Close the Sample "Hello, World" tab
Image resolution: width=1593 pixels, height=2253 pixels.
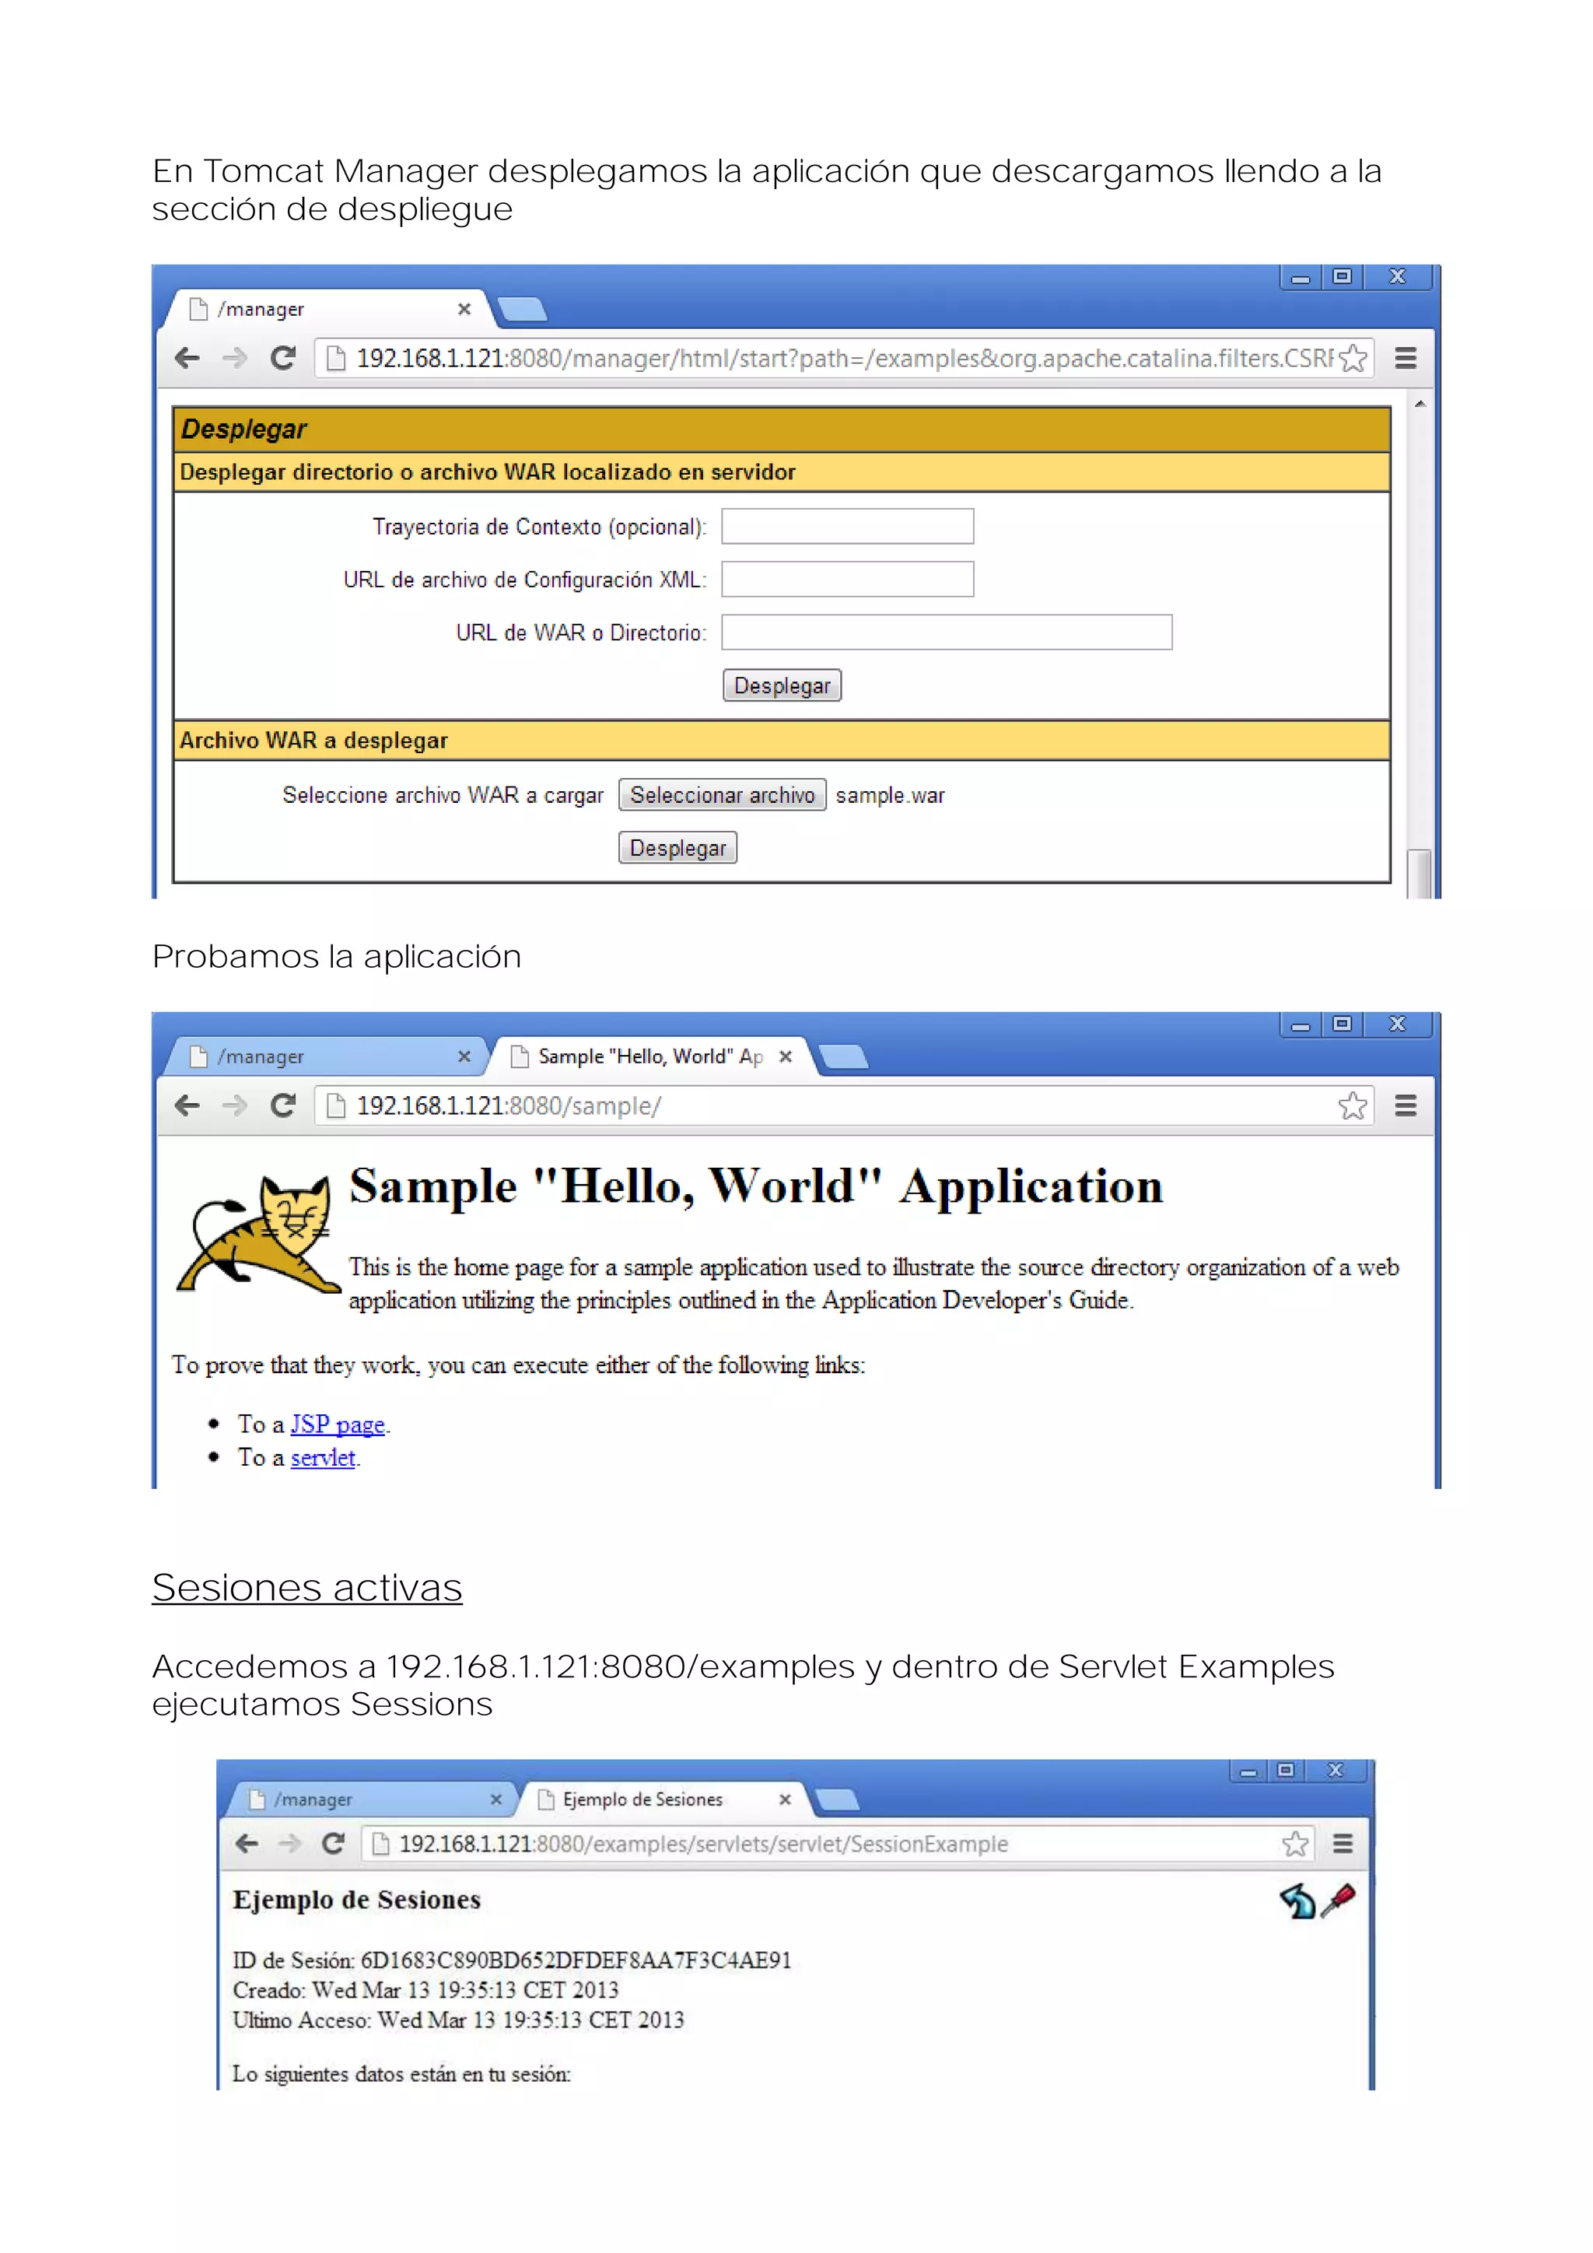pos(785,1056)
